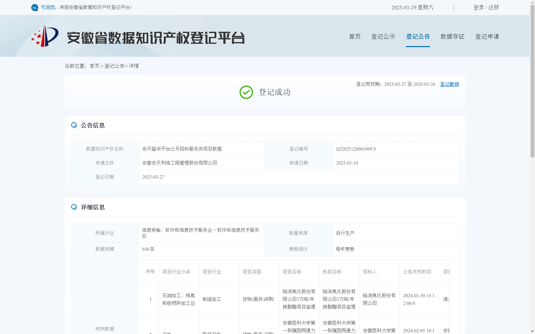Screen dimensions: 535x334
Task: Open the 登记申请 navigation tab
Action: pyautogui.click(x=487, y=36)
